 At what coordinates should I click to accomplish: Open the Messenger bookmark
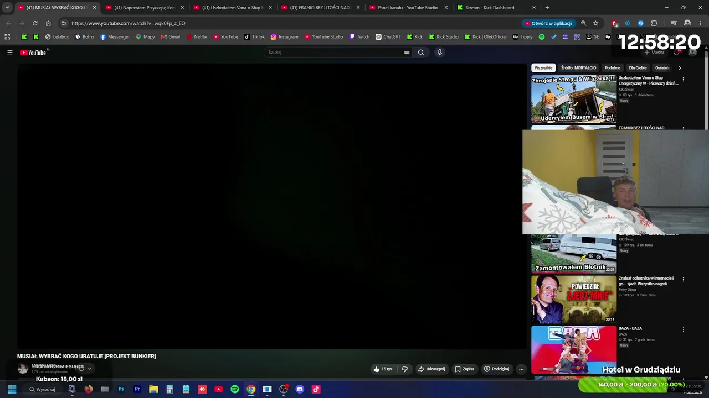tap(115, 37)
